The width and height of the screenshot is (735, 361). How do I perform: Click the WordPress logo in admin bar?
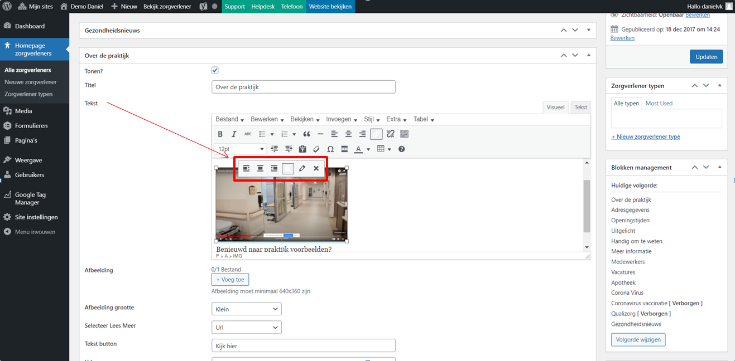point(7,7)
